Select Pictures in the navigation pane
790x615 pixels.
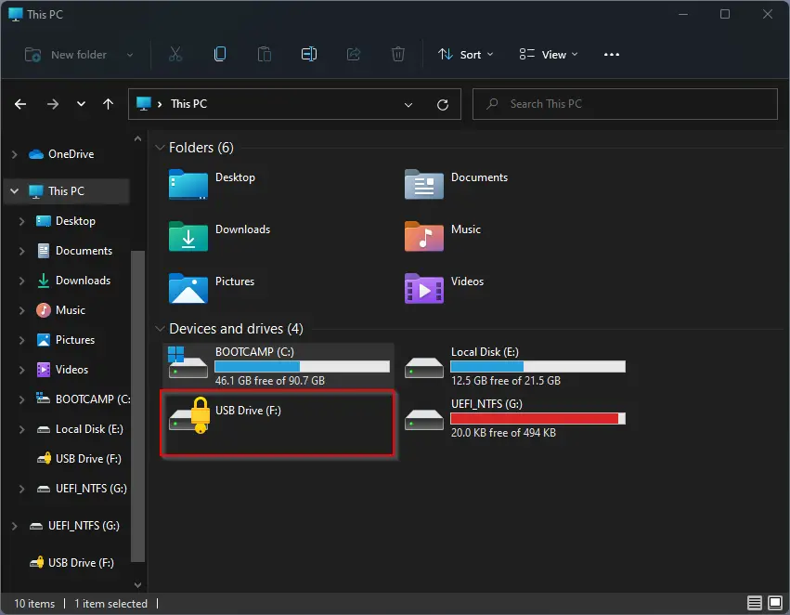[75, 340]
